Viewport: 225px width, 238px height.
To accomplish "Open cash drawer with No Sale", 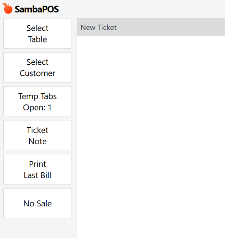I will [37, 203].
